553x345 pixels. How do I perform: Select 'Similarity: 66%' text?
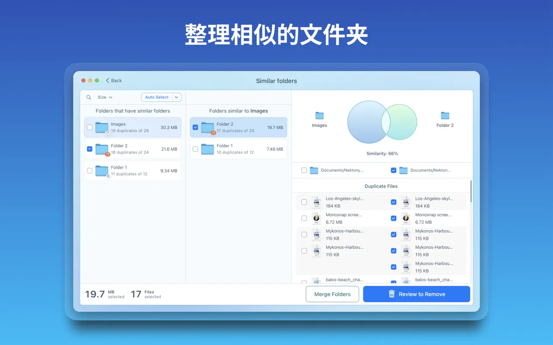[x=382, y=154]
